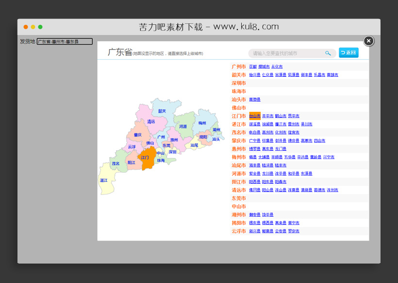The height and width of the screenshot is (283, 398).
Task: Open the 连州市 link under 清远市
Action: [x=332, y=190]
